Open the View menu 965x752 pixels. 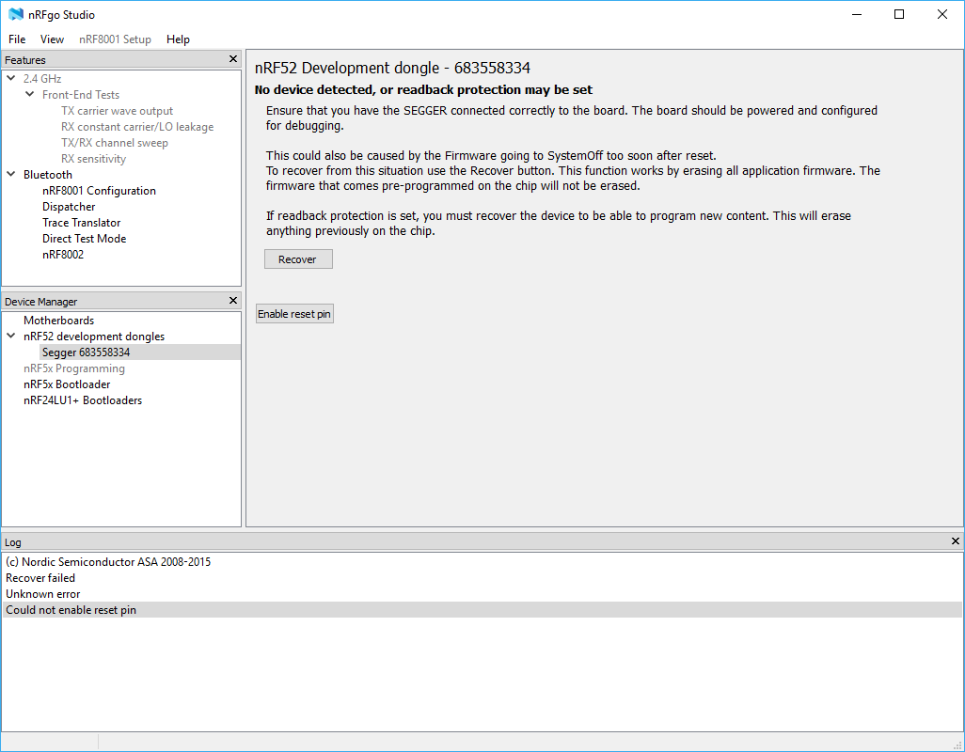tap(52, 39)
